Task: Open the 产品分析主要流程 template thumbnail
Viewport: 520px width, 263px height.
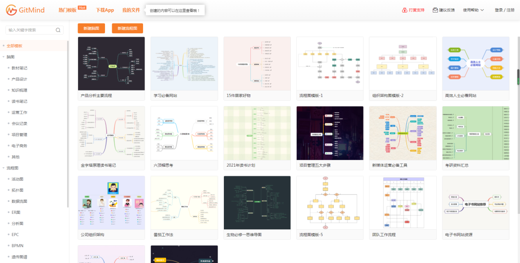Action: pos(111,64)
